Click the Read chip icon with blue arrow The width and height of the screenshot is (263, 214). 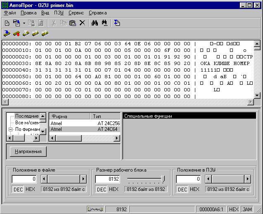7,33
